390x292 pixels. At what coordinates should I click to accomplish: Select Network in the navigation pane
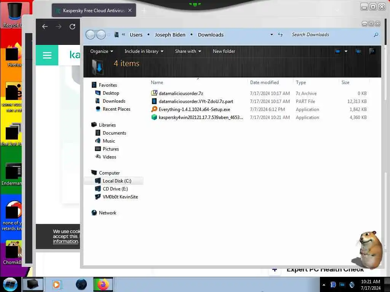107,213
